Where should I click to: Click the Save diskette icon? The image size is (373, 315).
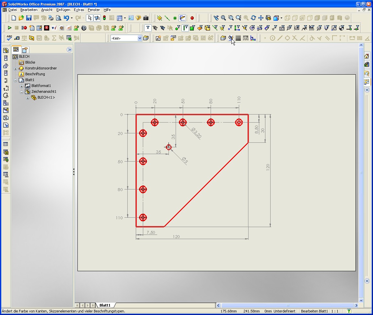29,18
